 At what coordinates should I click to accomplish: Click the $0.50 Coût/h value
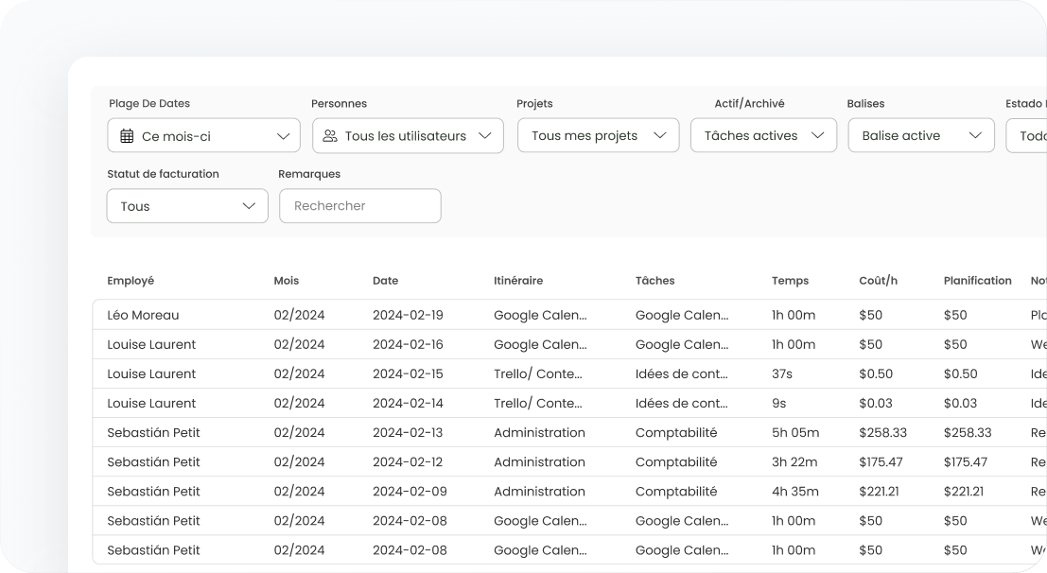pyautogui.click(x=876, y=374)
